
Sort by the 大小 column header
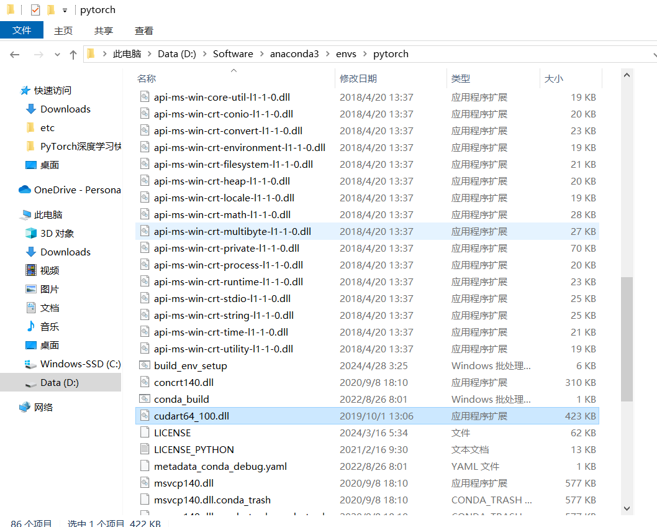pyautogui.click(x=553, y=78)
